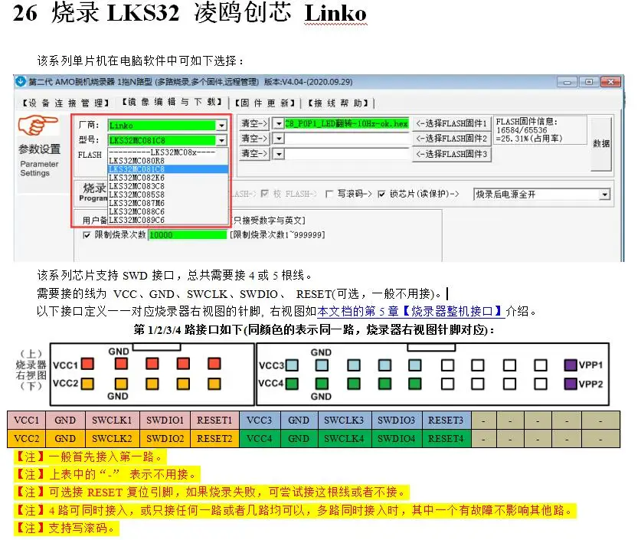The image size is (641, 540).
Task: Expand the firmware 2 file dropdown arrow
Action: pyautogui.click(x=279, y=139)
